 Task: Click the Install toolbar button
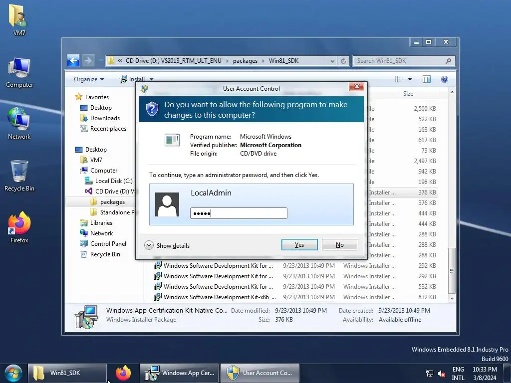[133, 79]
